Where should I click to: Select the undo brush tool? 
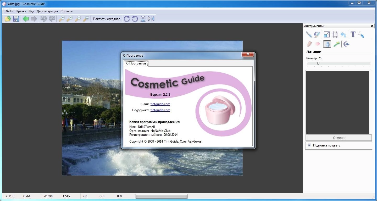tap(317, 35)
